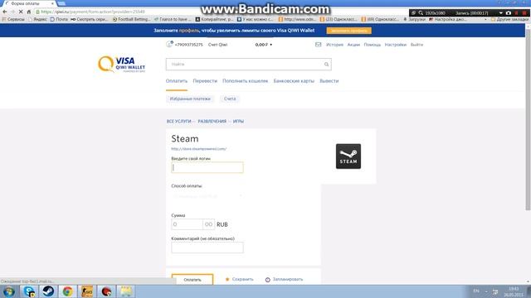Click the Сохранить link

pyautogui.click(x=243, y=279)
